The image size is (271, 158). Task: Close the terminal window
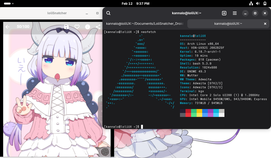[x=265, y=13]
